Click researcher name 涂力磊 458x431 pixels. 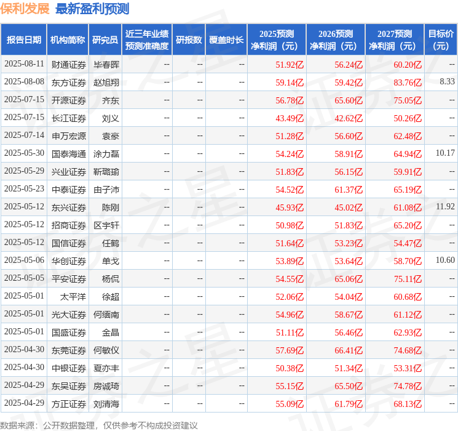pyautogui.click(x=106, y=154)
